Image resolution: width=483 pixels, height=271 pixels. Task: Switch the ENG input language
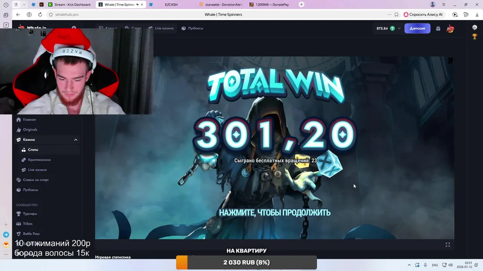click(x=435, y=265)
